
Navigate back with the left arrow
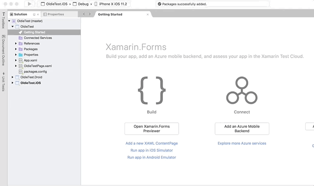tap(84, 14)
